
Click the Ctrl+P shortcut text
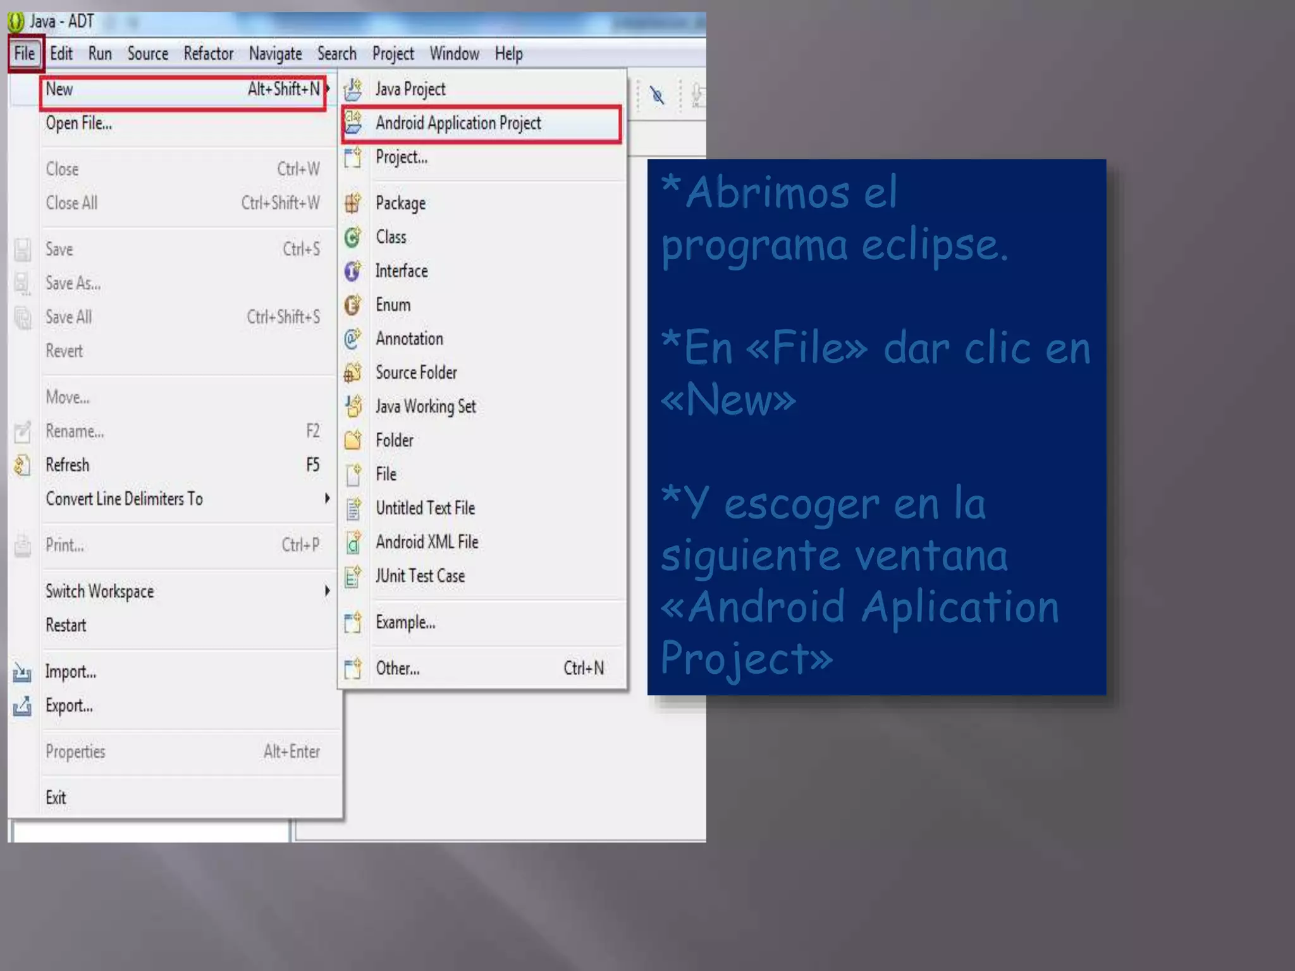point(300,545)
